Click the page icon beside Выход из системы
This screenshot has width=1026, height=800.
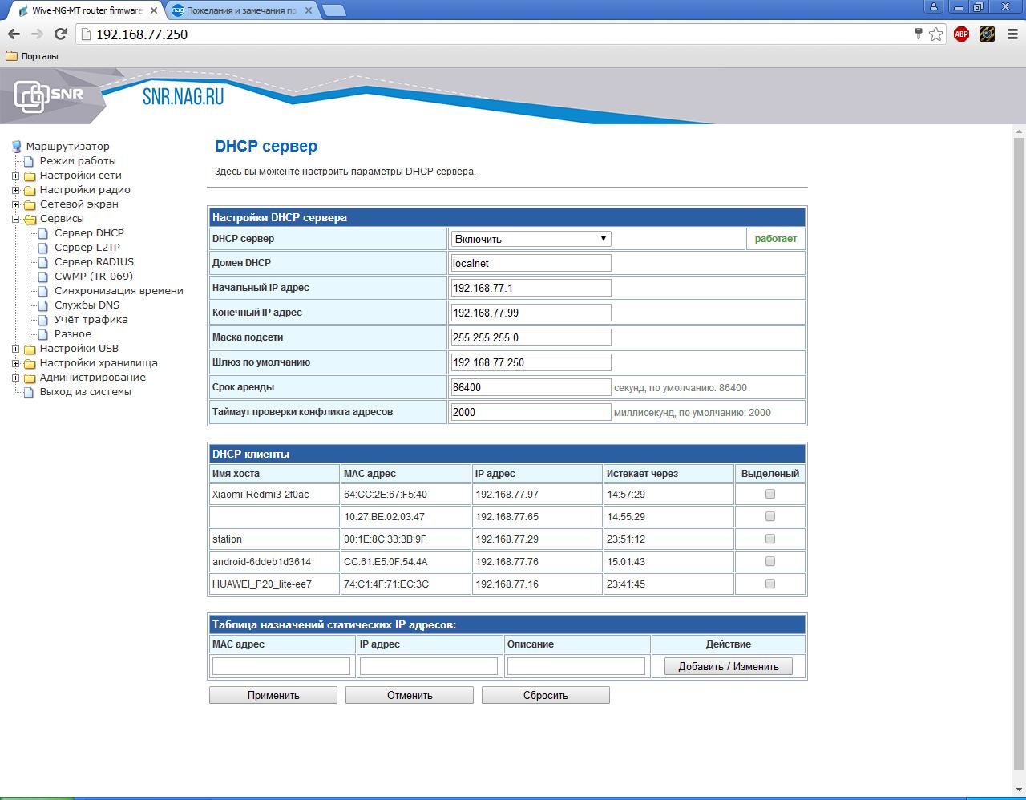click(29, 392)
